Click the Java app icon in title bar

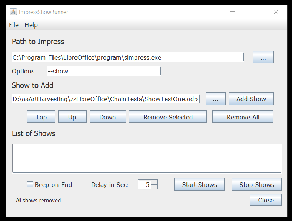coord(13,12)
